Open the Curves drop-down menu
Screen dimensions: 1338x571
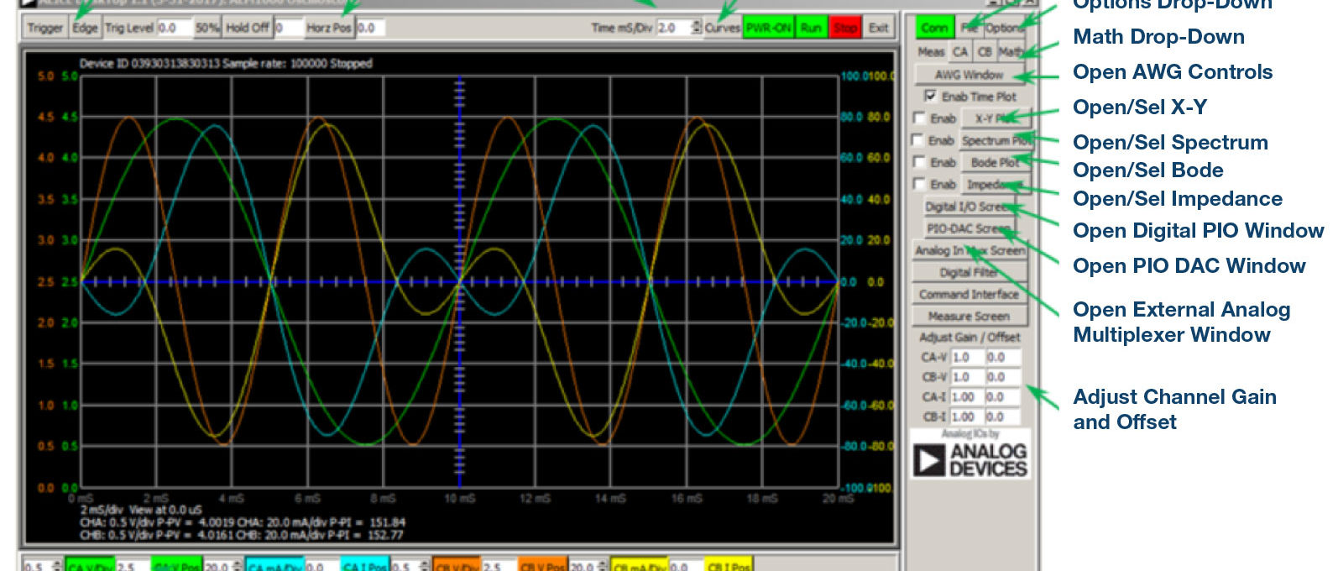click(722, 28)
